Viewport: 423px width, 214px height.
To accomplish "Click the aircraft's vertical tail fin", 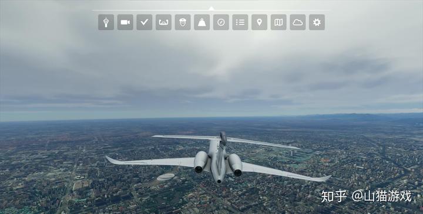I will coord(223,139).
